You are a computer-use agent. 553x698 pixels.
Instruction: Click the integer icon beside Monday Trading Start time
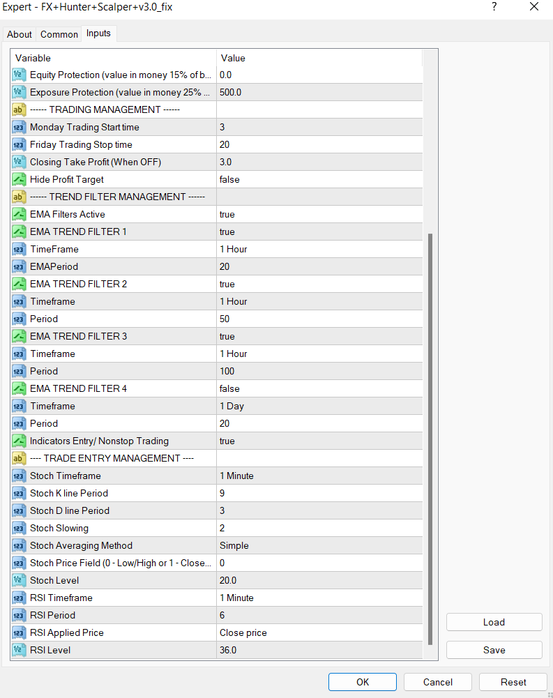20,127
